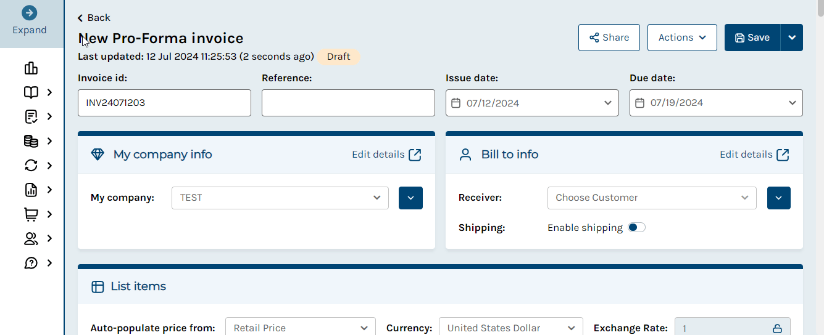This screenshot has height=335, width=824.
Task: Open the people contacts sidebar icon
Action: [31, 238]
